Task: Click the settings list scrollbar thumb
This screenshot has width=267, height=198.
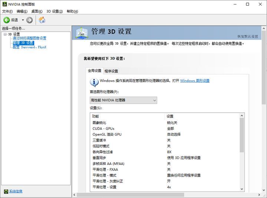Action: point(242,135)
